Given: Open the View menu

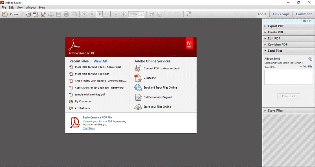Looking at the screenshot, I should (20, 7).
